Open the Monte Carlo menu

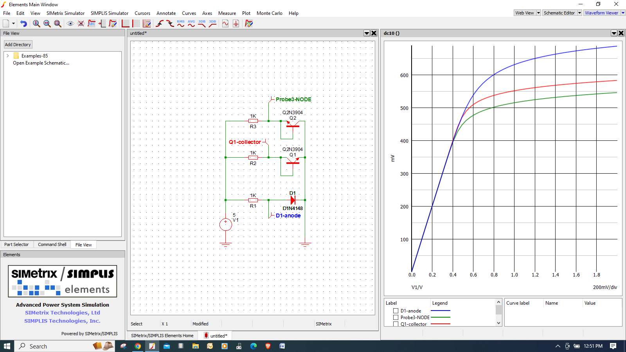tap(269, 13)
